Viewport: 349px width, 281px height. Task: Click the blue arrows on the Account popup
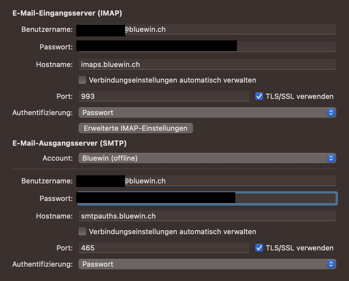[x=332, y=158]
